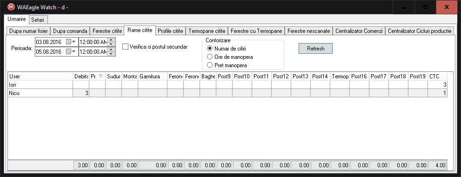Decrease the end time with down arrow
The image size is (461, 177).
click(111, 54)
